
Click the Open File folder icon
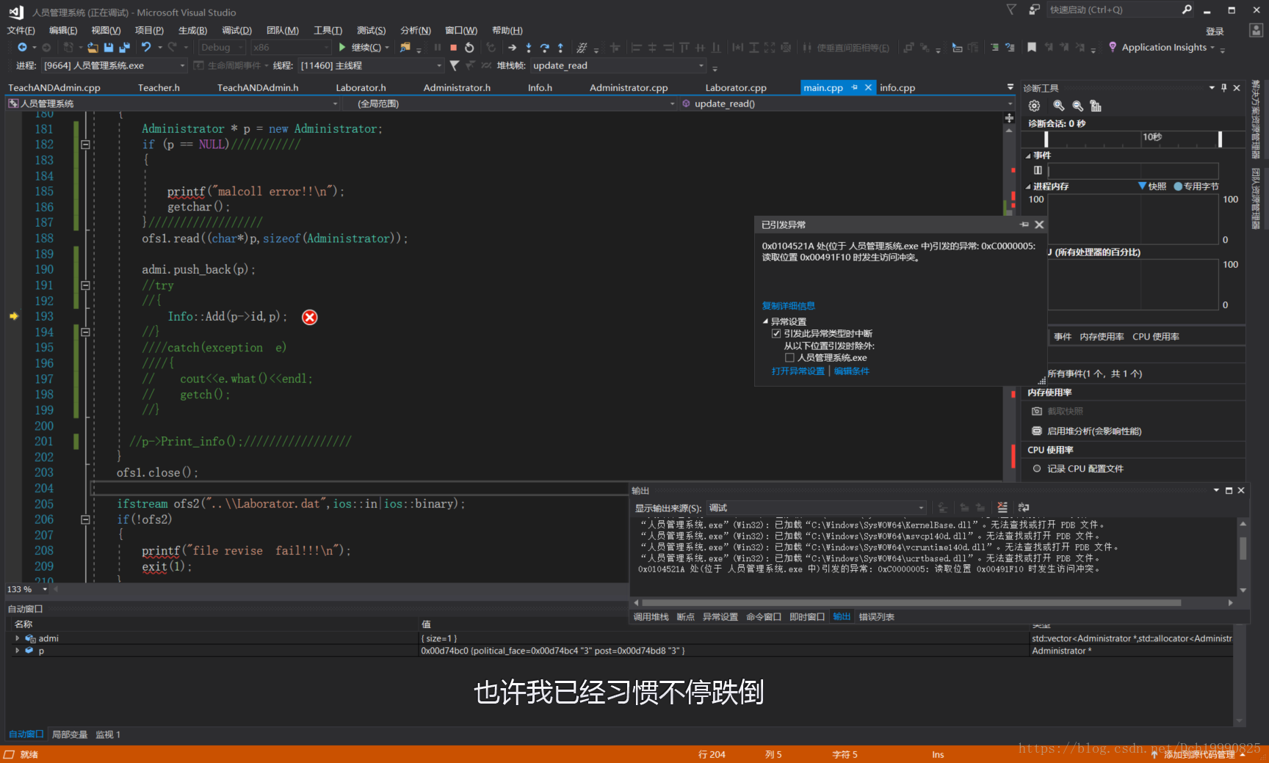click(93, 48)
